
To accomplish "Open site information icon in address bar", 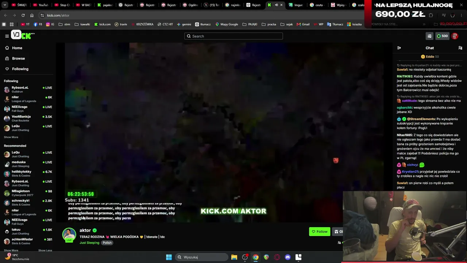I will click(x=42, y=15).
